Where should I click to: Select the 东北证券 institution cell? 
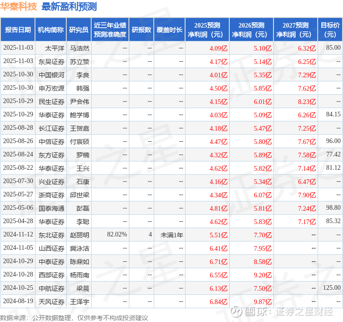coord(52,235)
